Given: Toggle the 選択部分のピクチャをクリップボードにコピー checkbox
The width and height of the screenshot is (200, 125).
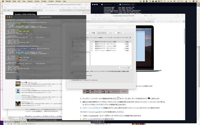Looking at the screenshot, I should pyautogui.click(x=92, y=48).
